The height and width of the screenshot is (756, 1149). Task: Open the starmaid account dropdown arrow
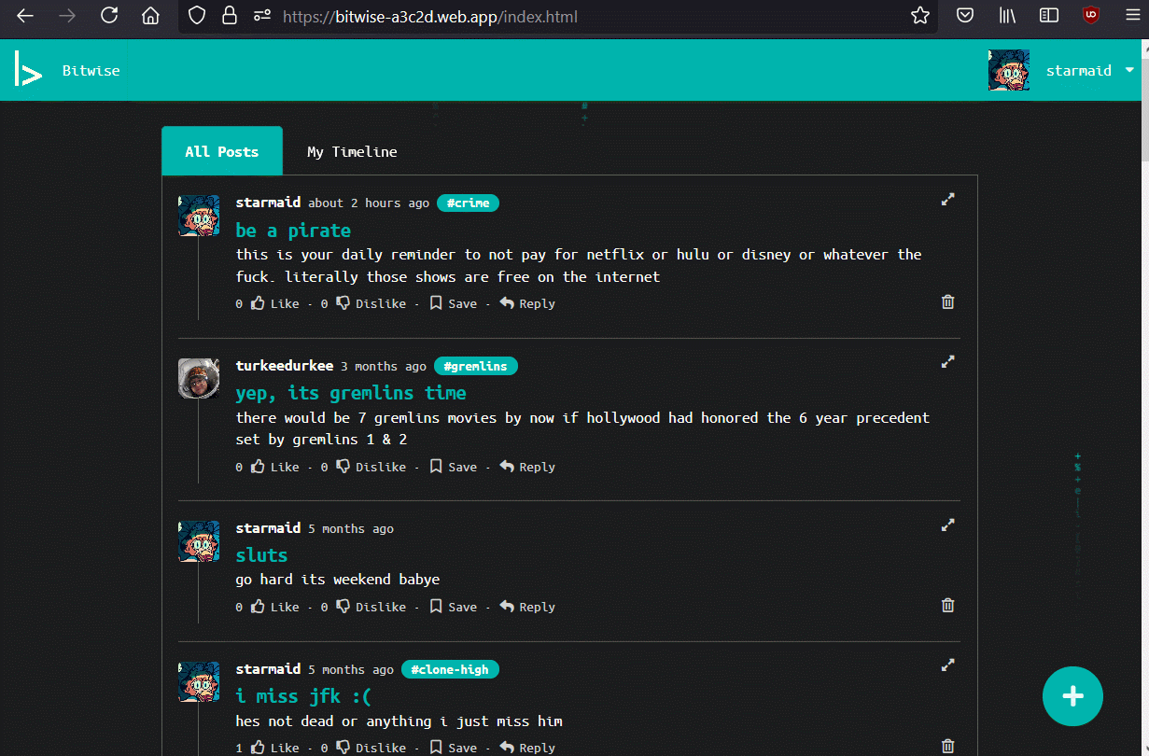pyautogui.click(x=1129, y=70)
